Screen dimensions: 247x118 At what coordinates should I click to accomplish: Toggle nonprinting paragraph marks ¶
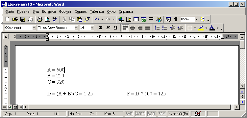(x=176, y=19)
